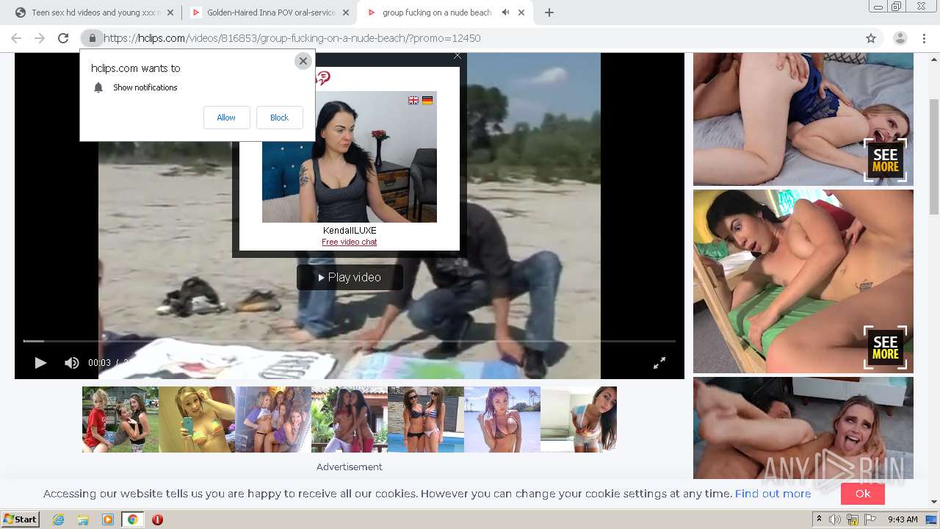Select the UK flag in the ad

(413, 101)
